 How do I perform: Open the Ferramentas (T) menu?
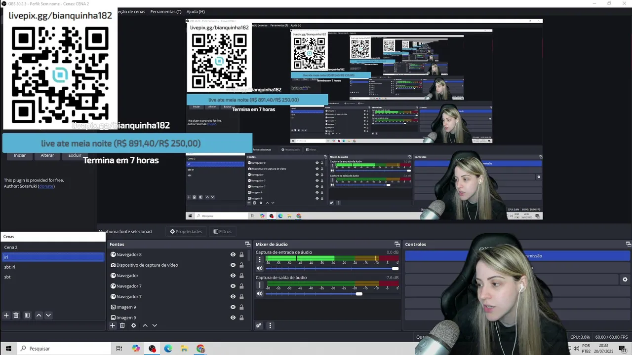pyautogui.click(x=166, y=11)
